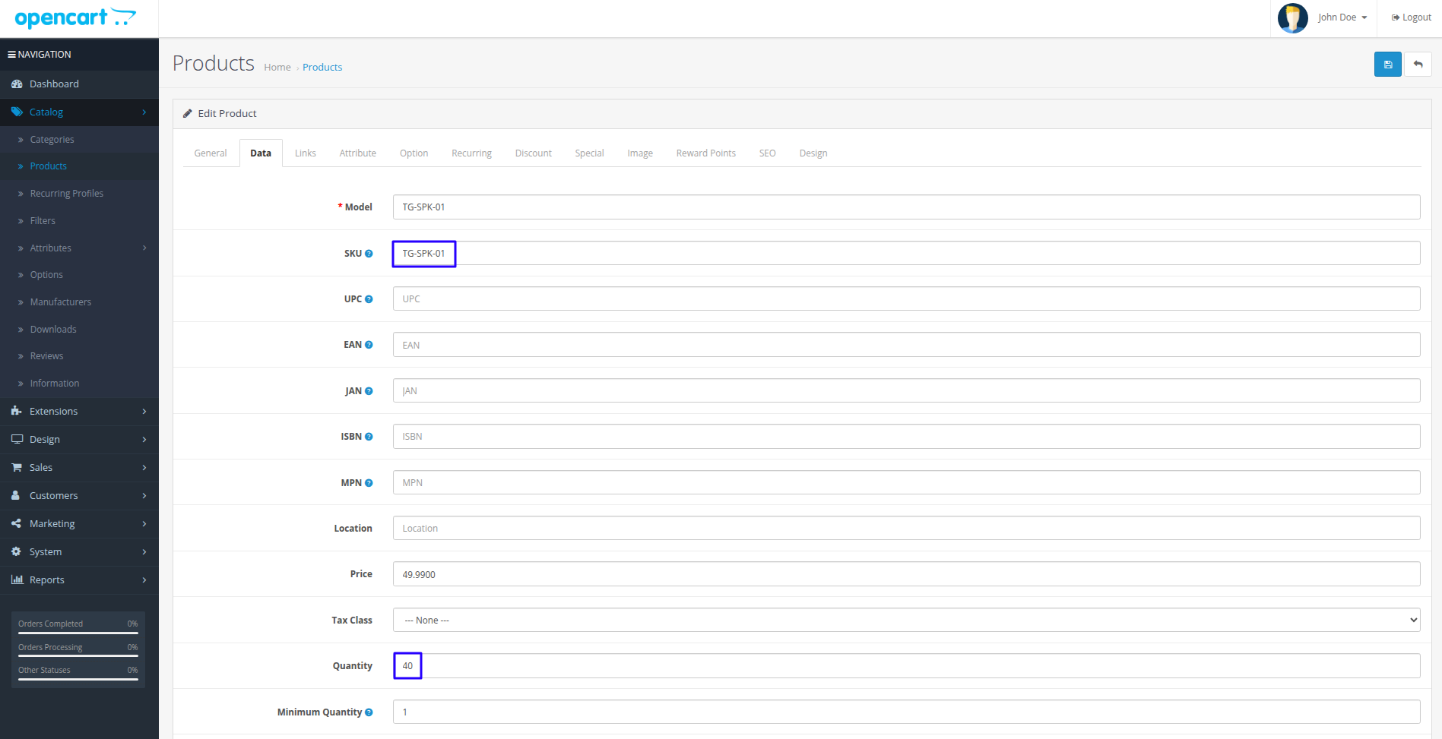Image resolution: width=1442 pixels, height=739 pixels.
Task: Click the Quantity input field
Action: coord(906,666)
